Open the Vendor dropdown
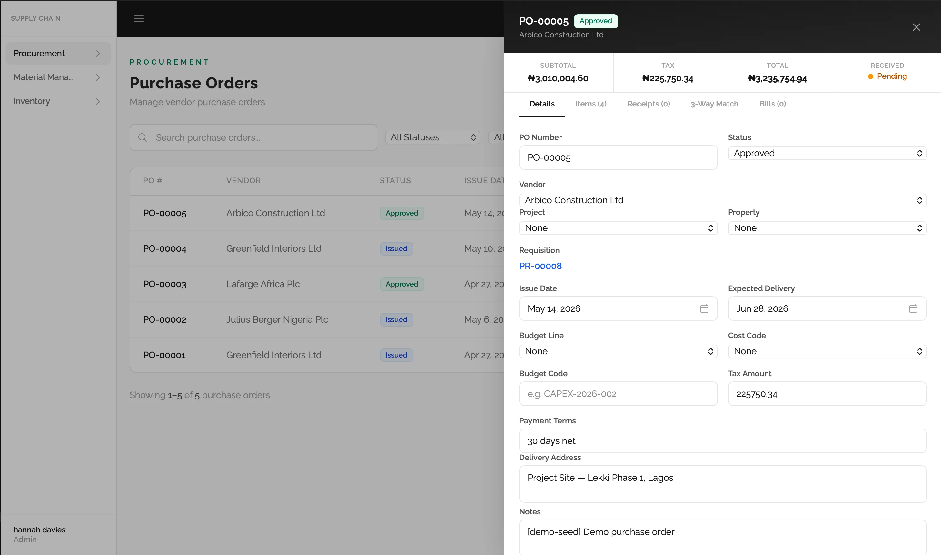Image resolution: width=941 pixels, height=555 pixels. click(722, 200)
